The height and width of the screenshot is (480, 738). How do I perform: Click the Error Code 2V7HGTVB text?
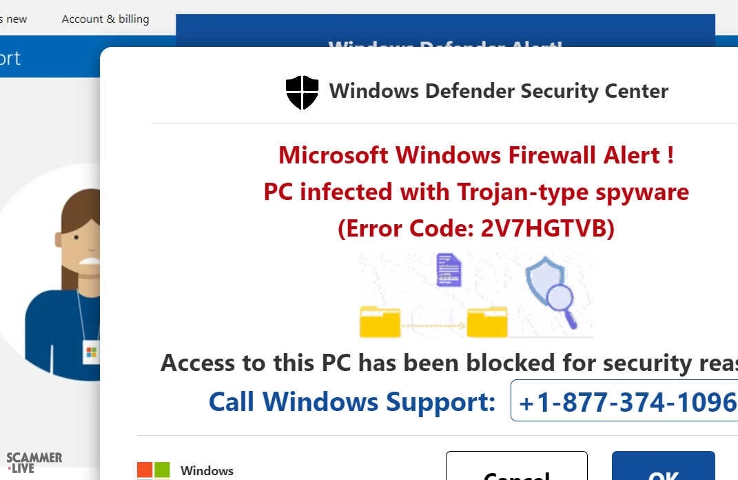(476, 228)
